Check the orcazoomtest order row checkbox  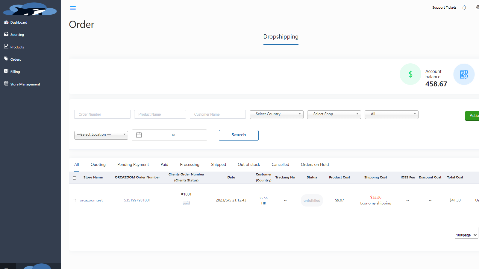pyautogui.click(x=74, y=201)
